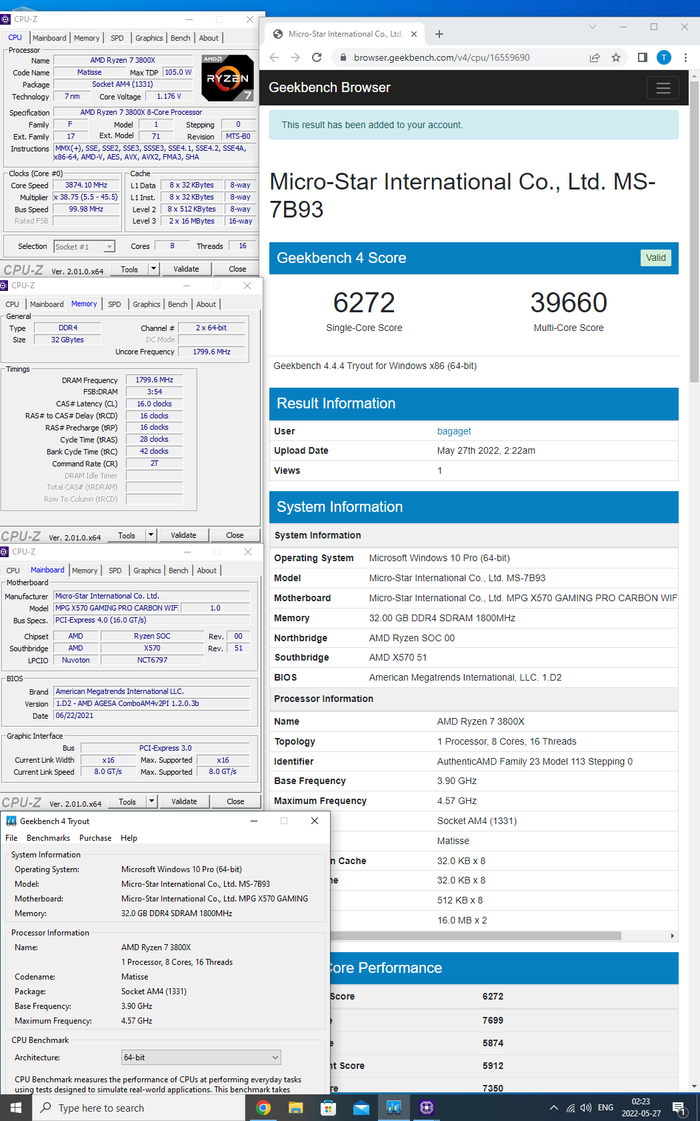Go forward in the Chrome browser
700x1121 pixels.
click(295, 57)
